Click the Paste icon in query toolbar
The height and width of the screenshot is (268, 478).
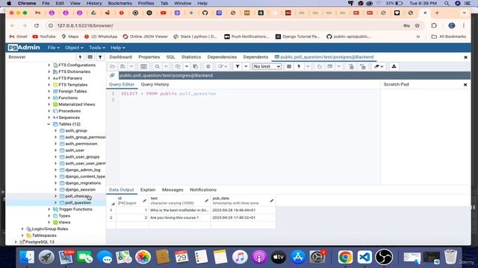pyautogui.click(x=196, y=66)
